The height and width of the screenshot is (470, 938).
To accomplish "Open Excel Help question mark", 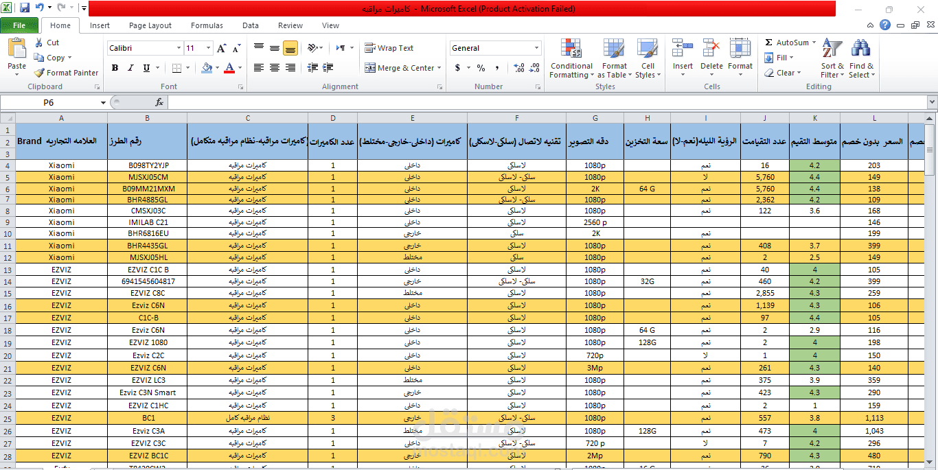I will [885, 25].
